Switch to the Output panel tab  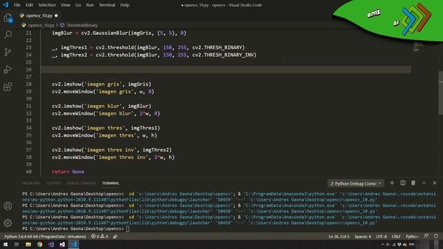(53, 183)
